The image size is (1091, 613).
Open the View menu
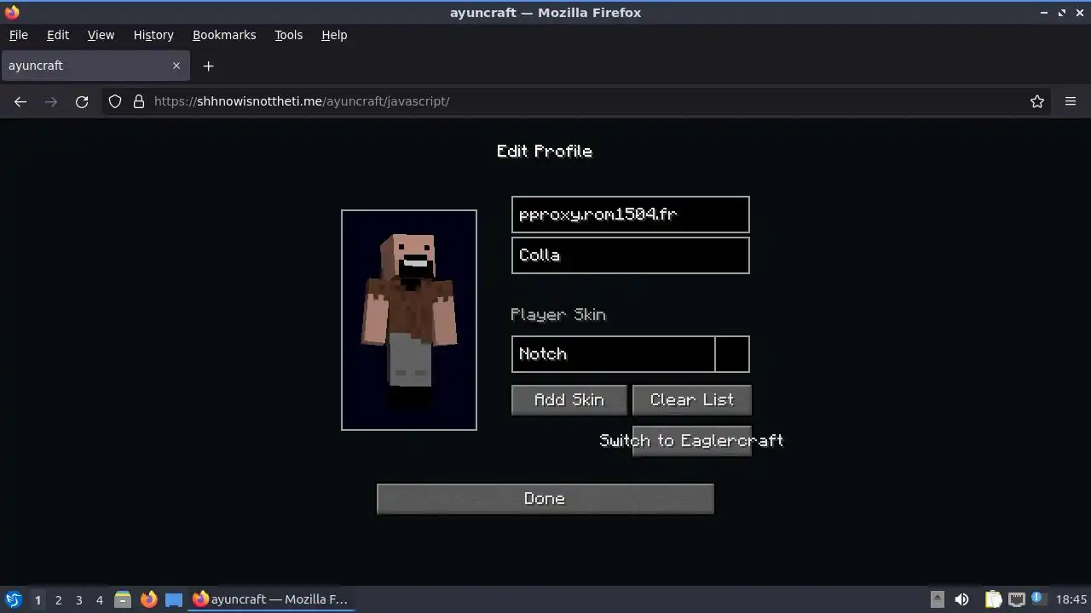(x=101, y=35)
